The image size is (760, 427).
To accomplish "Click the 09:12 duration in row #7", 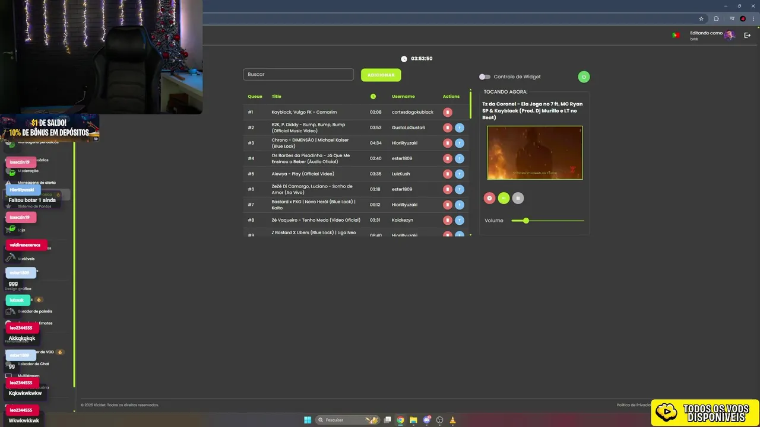I will pyautogui.click(x=375, y=205).
